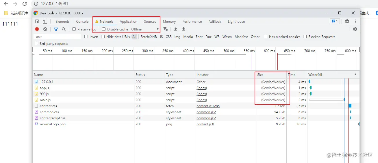The image size is (378, 163).
Task: Tick Blocked Requests checkbox
Action: [305, 37]
